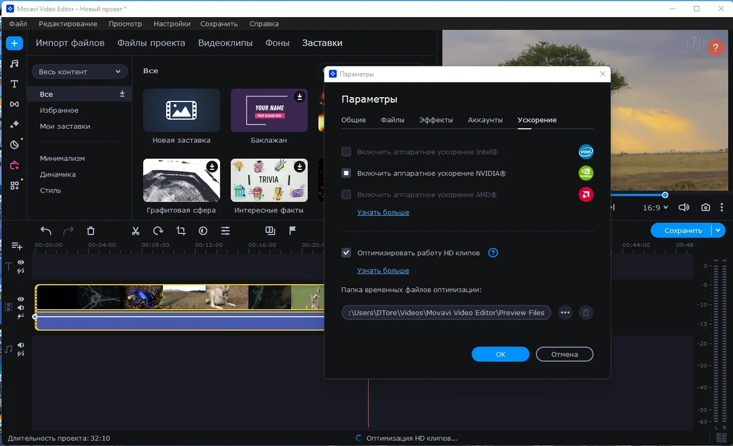
Task: Mute the video track speaker icon
Action: pyautogui.click(x=21, y=307)
